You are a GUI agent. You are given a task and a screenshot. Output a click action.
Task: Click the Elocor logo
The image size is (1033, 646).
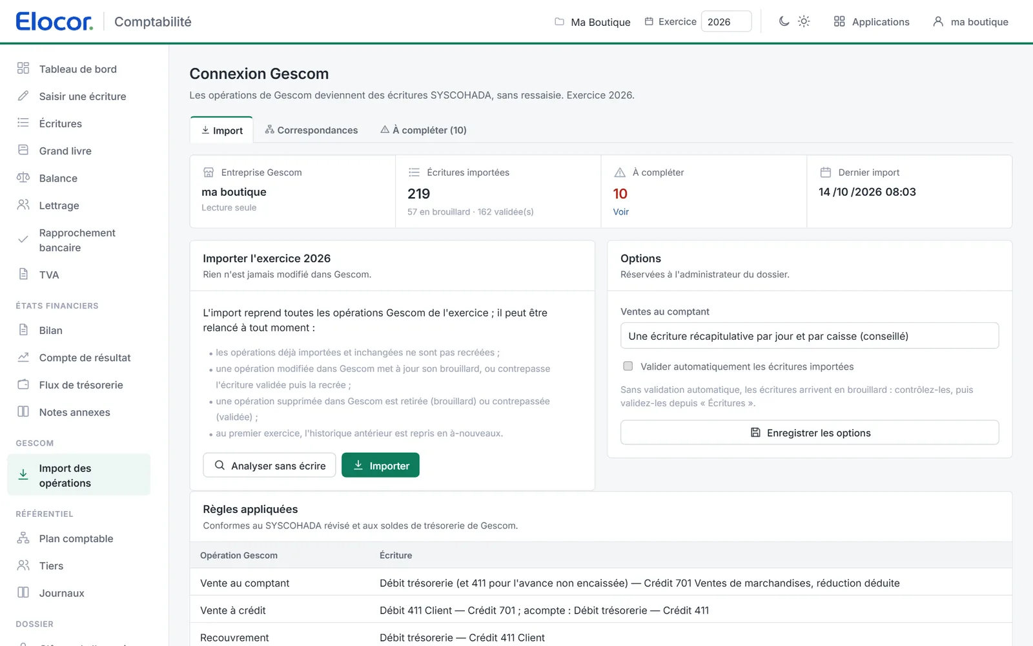coord(54,21)
